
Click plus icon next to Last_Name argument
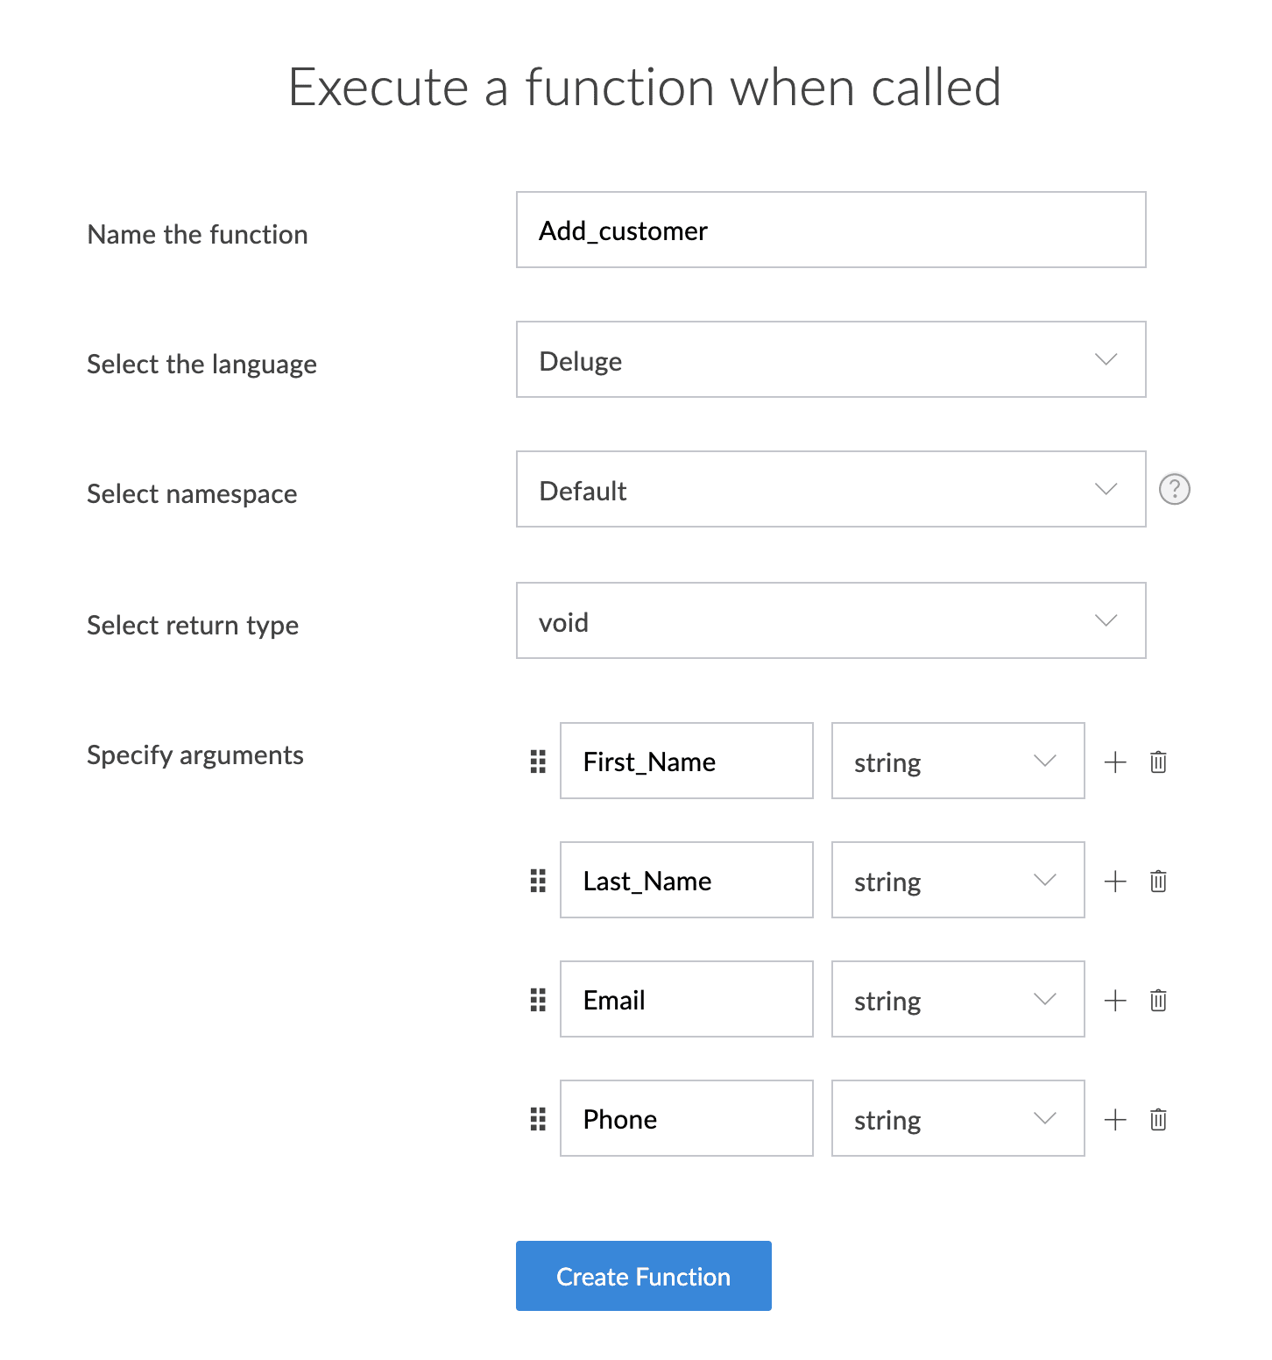coord(1115,881)
